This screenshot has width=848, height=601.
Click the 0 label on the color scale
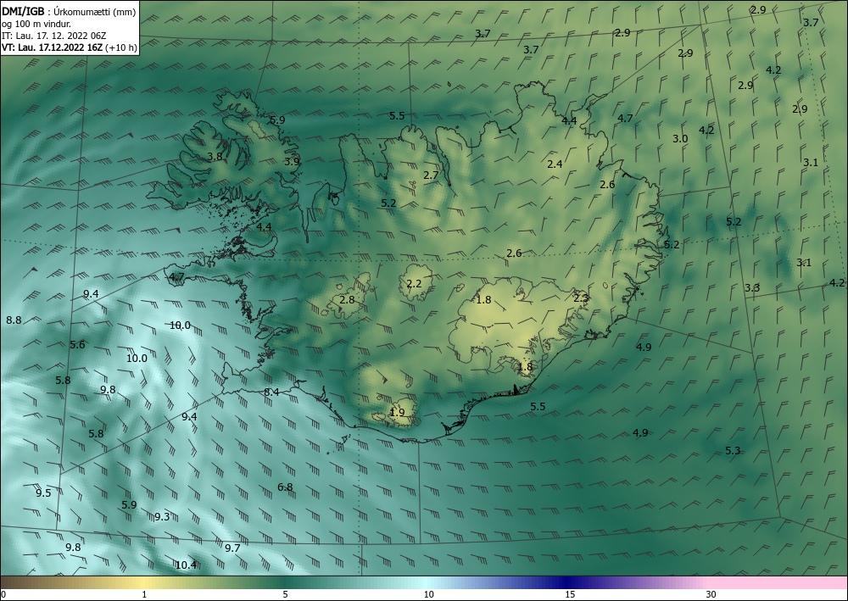[x=3, y=595]
